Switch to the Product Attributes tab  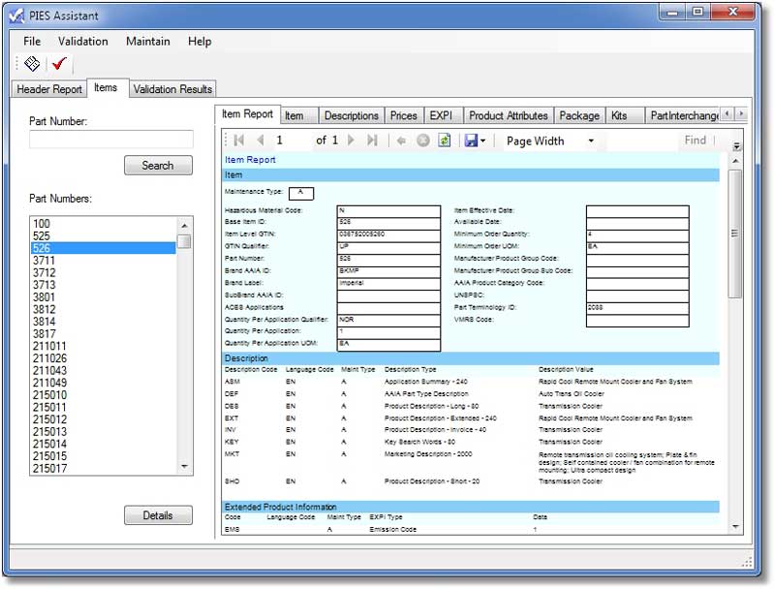(x=508, y=115)
